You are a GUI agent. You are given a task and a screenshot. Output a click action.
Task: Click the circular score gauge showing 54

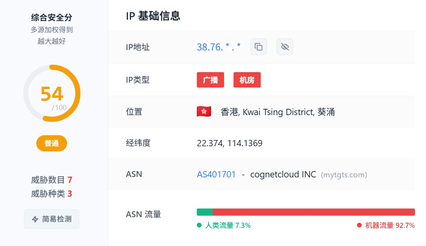point(52,93)
